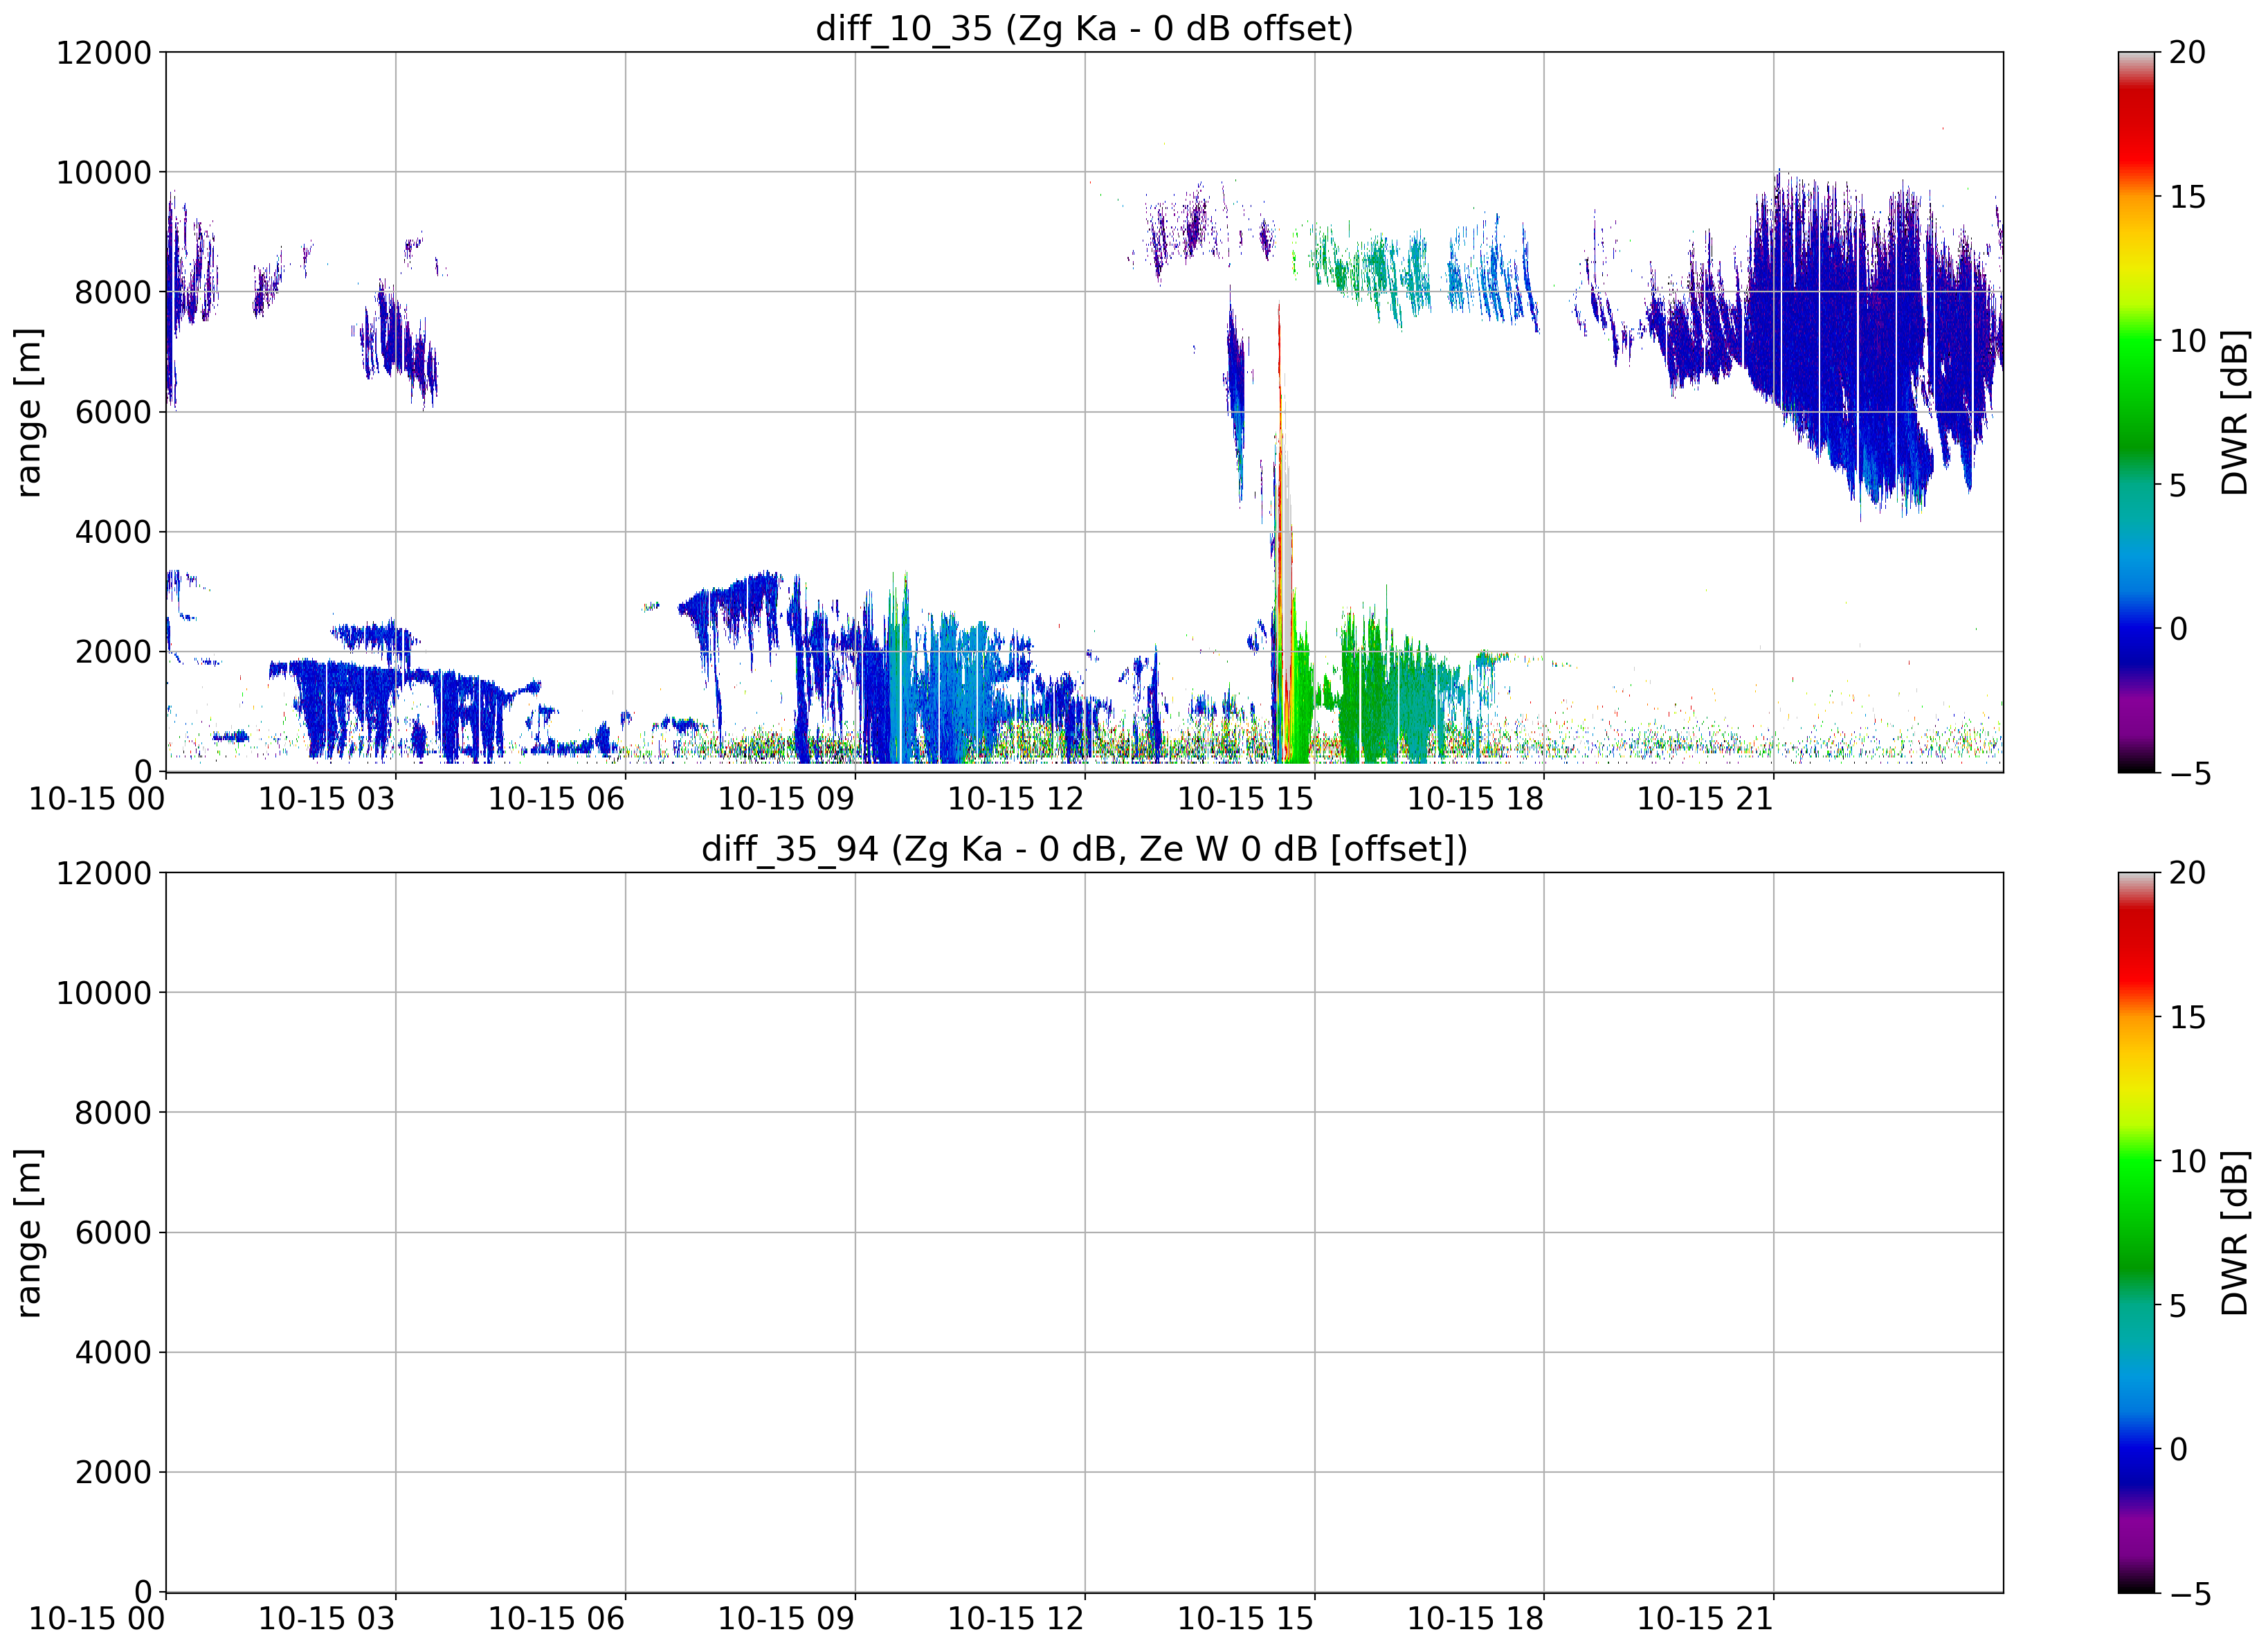Click the DWR colorbar beside the diff_35_94 plot
The width and height of the screenshot is (2268, 1650).
pyautogui.click(x=2137, y=1232)
